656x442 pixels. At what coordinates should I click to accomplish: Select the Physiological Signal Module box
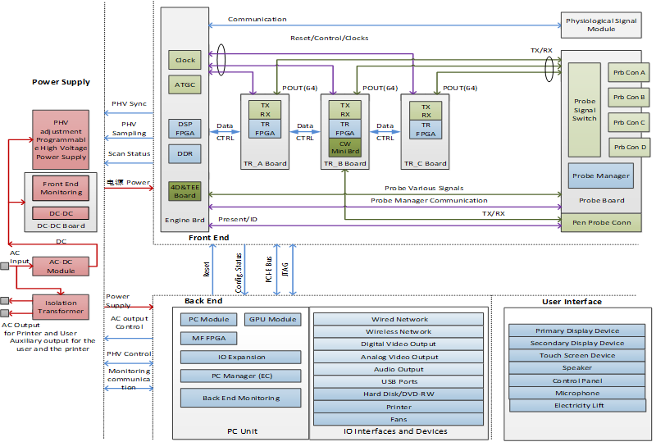601,25
